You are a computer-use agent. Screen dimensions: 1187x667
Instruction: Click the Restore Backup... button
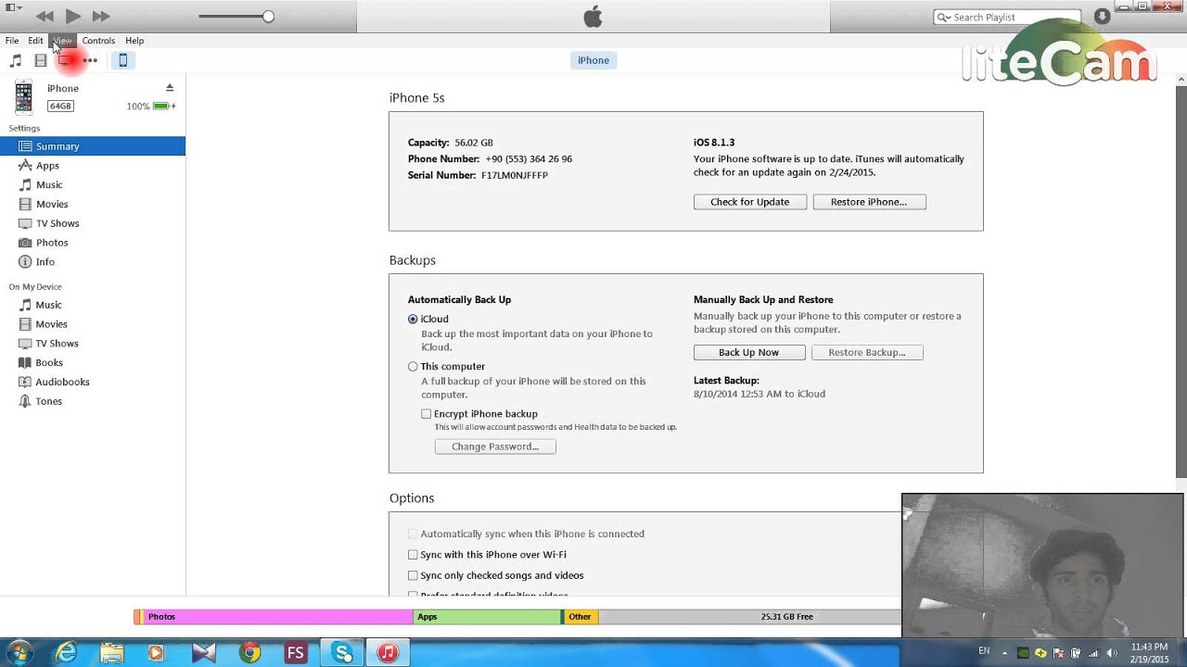click(867, 353)
